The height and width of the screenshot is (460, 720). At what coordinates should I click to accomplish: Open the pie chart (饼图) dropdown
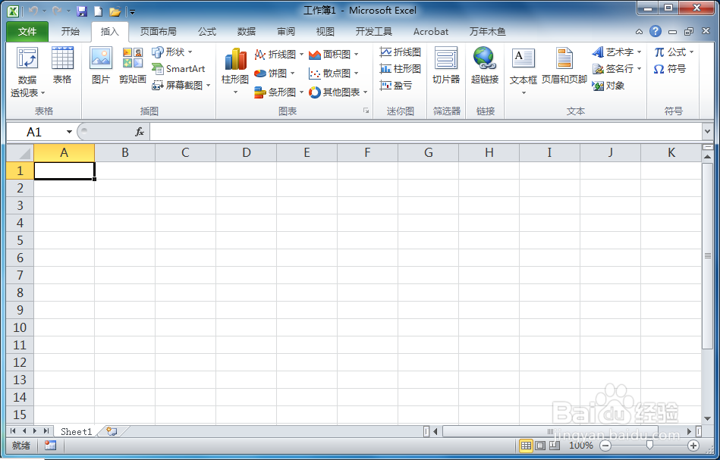274,74
